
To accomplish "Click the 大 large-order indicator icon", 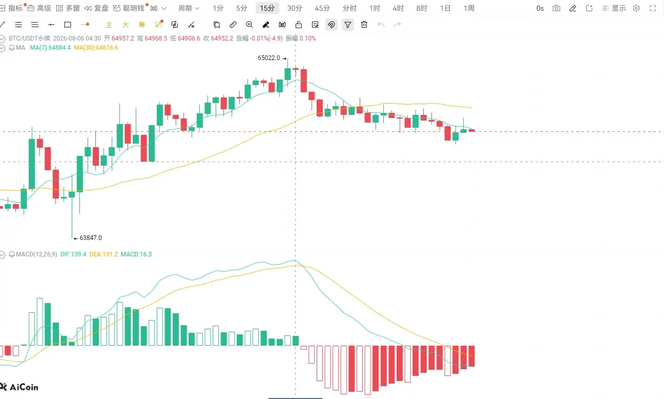I will tap(126, 25).
